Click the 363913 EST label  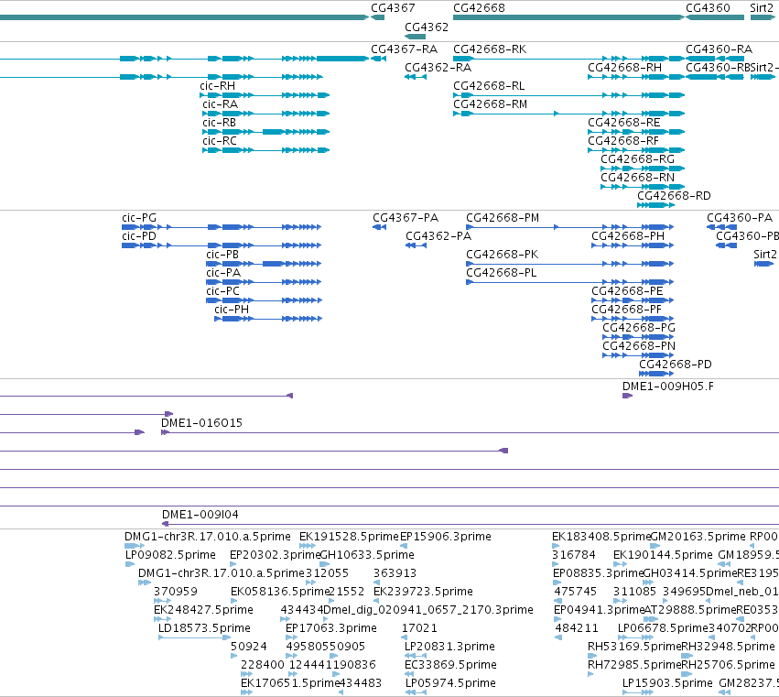395,573
